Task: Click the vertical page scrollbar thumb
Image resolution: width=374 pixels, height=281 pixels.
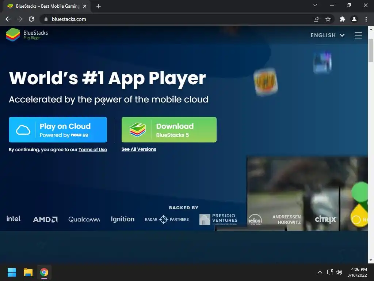Action: click(x=371, y=50)
